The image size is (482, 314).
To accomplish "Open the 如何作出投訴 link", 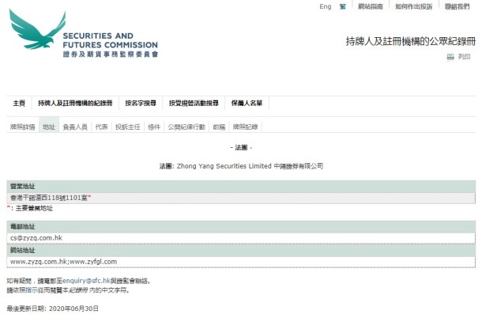I will [414, 6].
